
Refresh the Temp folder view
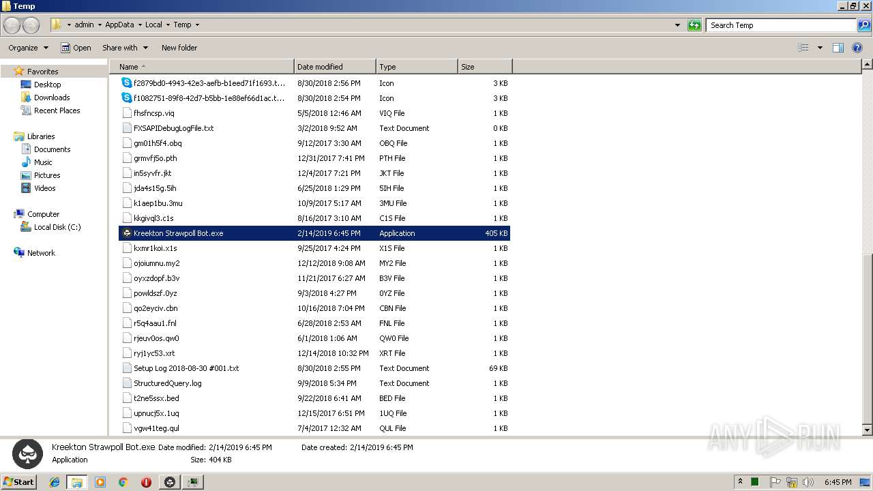694,25
